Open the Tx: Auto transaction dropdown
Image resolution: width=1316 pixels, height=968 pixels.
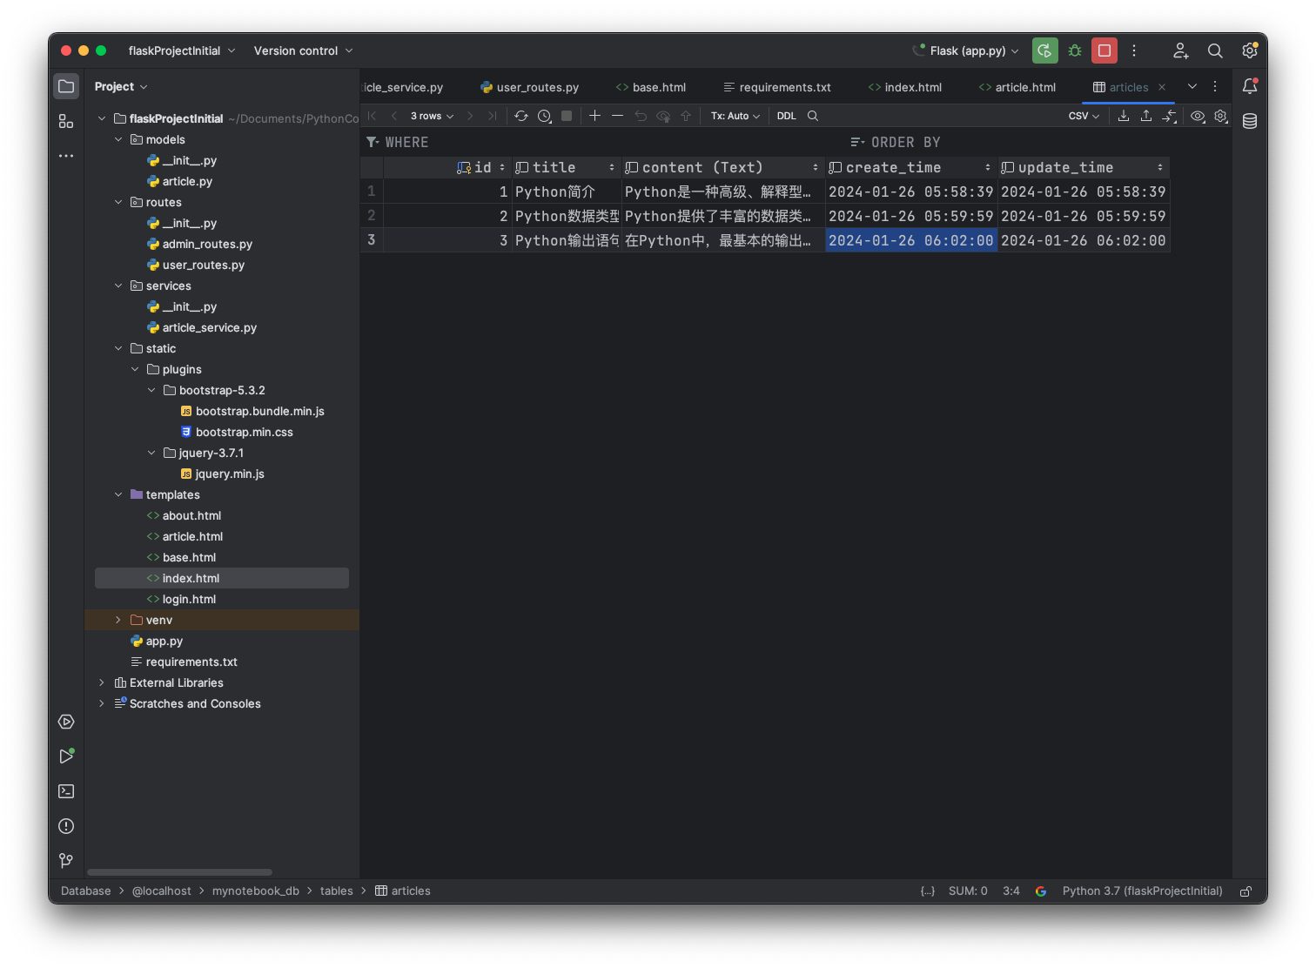click(x=735, y=116)
